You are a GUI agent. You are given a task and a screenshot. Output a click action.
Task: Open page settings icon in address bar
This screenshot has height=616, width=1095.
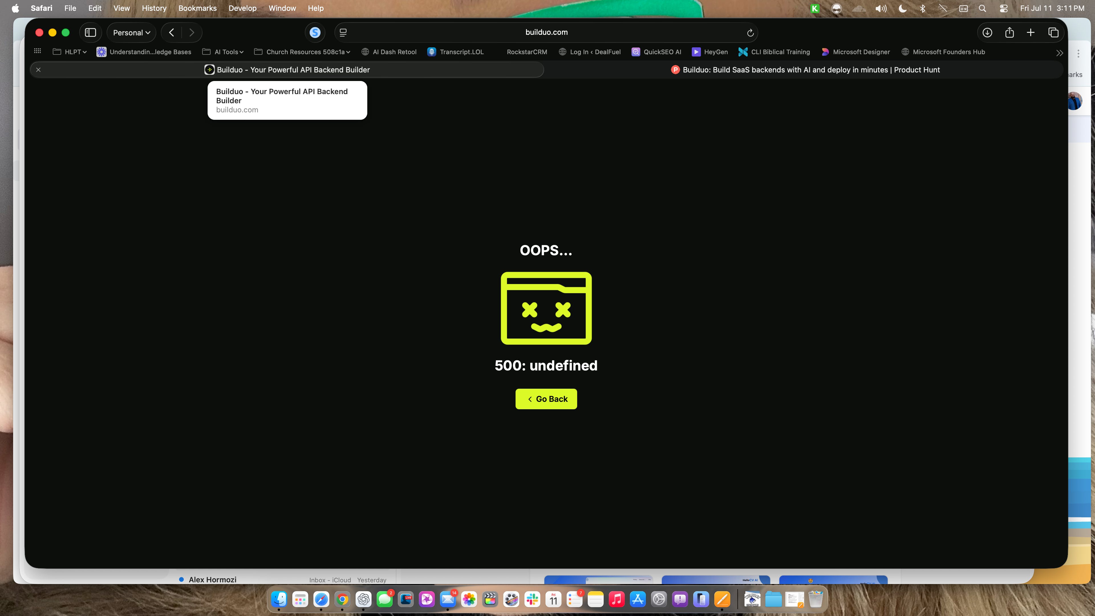tap(343, 33)
